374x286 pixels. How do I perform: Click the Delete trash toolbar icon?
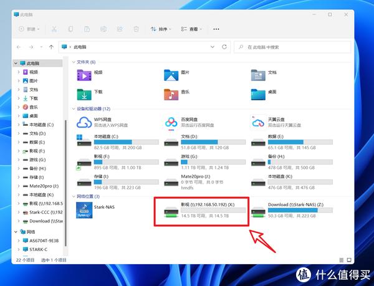coord(136,29)
